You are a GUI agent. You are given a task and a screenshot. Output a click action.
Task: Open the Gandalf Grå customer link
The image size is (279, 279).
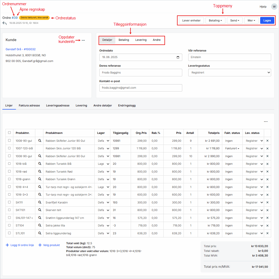[20, 49]
